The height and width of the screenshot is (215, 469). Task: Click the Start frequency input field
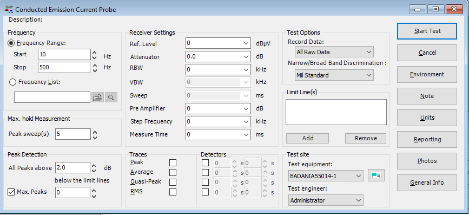tap(64, 55)
